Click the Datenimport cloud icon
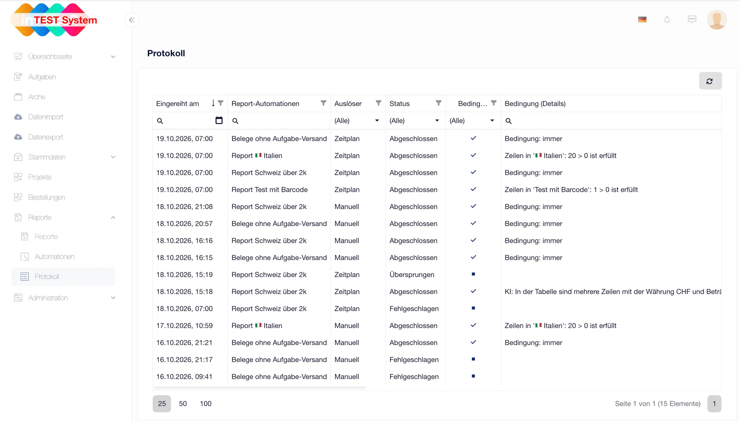This screenshot has height=422, width=740. click(x=18, y=117)
